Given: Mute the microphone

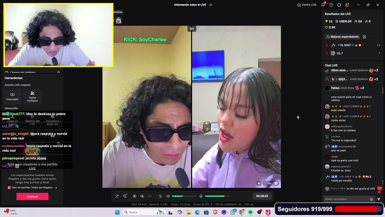Looking at the screenshot, I should click(201, 196).
